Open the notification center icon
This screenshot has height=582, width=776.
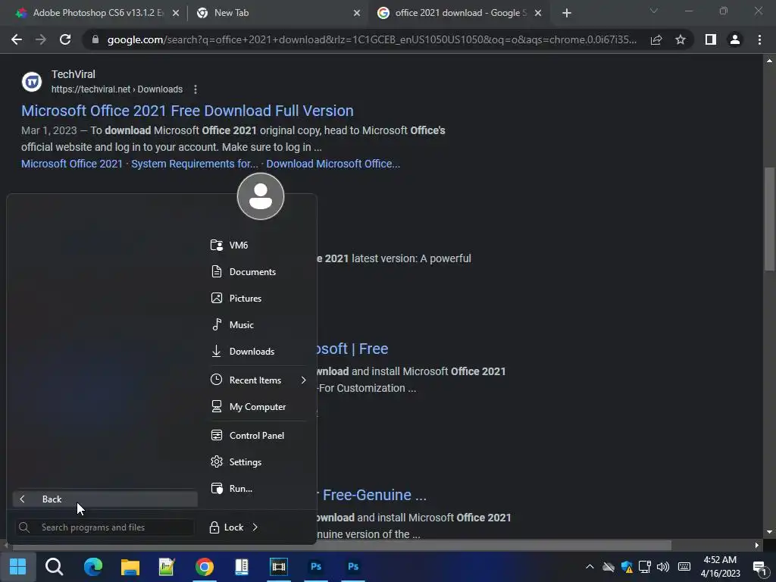[759, 567]
